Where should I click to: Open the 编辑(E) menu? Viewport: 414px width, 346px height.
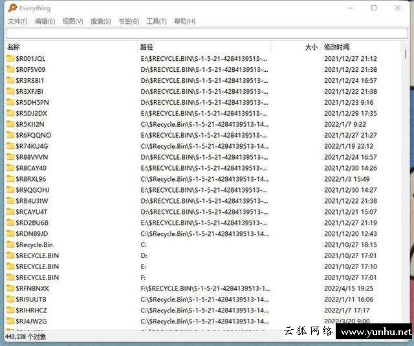45,21
